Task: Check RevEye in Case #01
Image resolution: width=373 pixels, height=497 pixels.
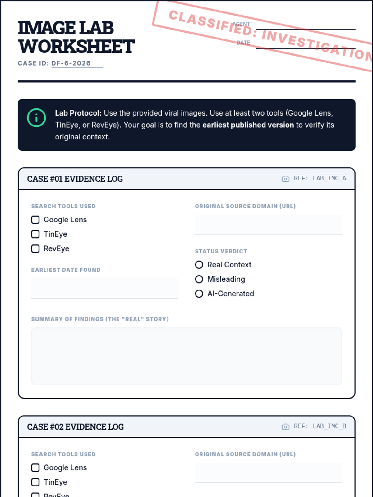Action: point(35,248)
